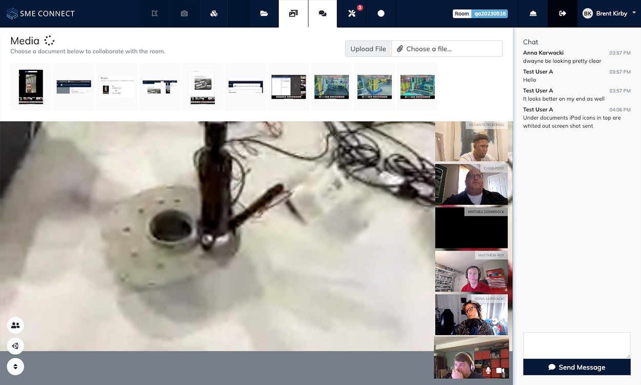Click the Send Message button
The image size is (641, 385).
pyautogui.click(x=576, y=367)
